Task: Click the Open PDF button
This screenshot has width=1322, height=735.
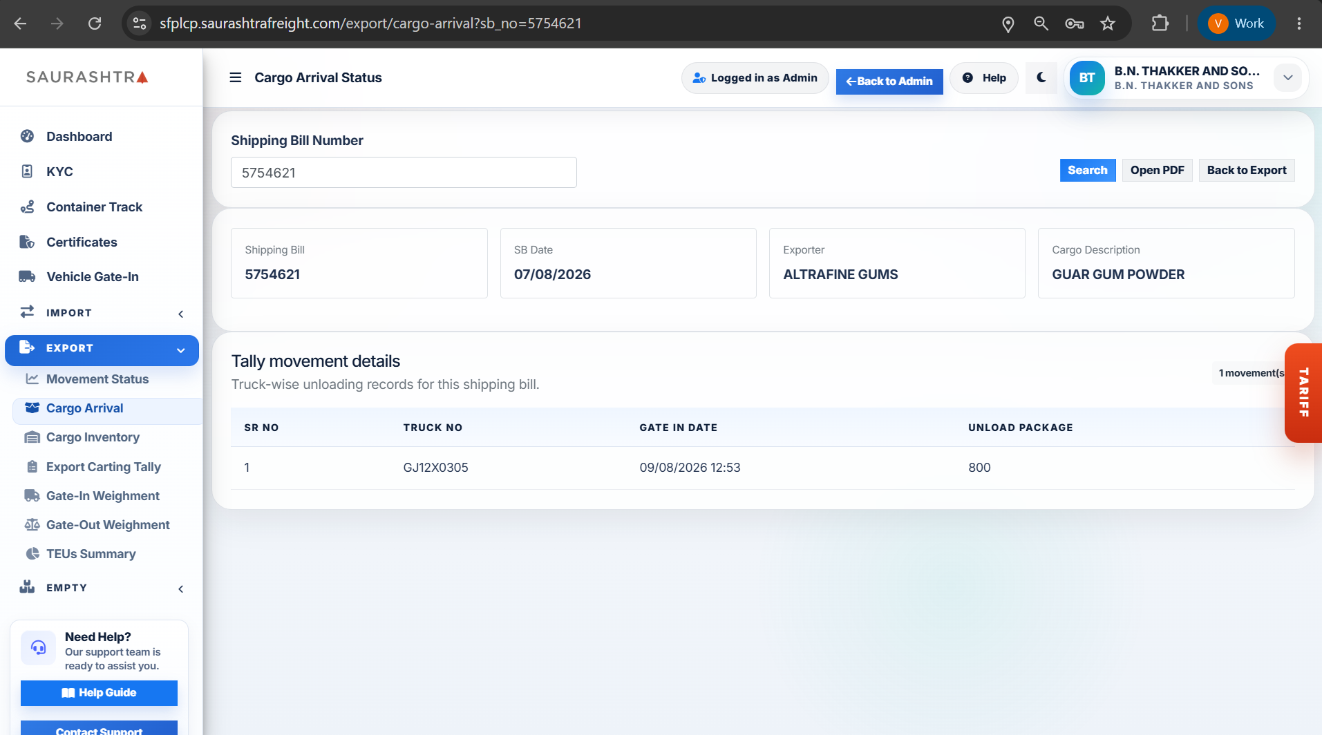Action: coord(1157,170)
